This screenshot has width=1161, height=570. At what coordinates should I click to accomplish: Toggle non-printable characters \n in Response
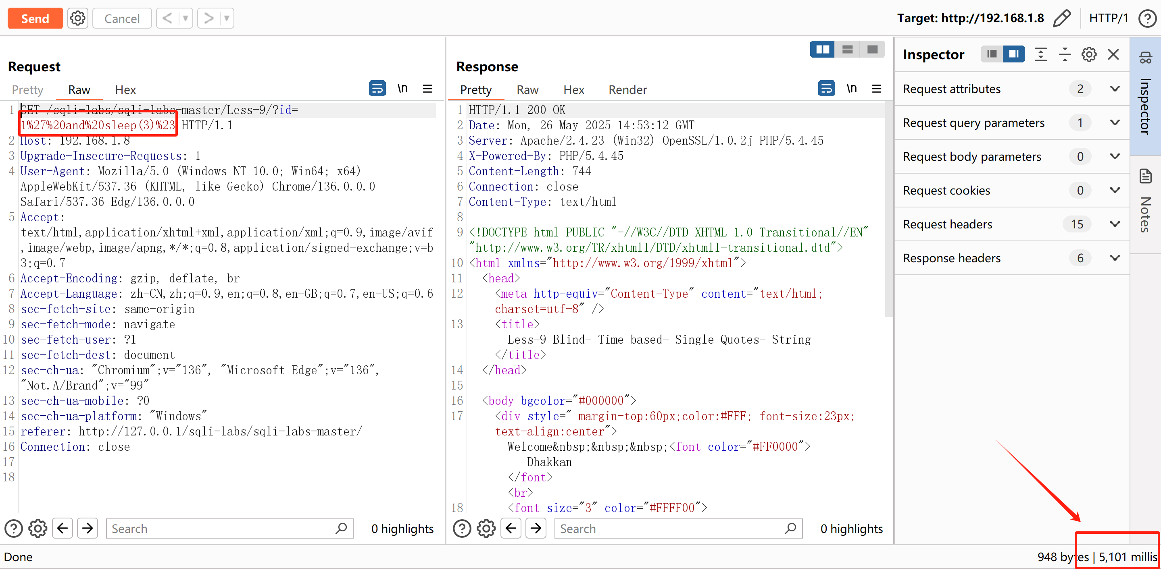tap(851, 89)
